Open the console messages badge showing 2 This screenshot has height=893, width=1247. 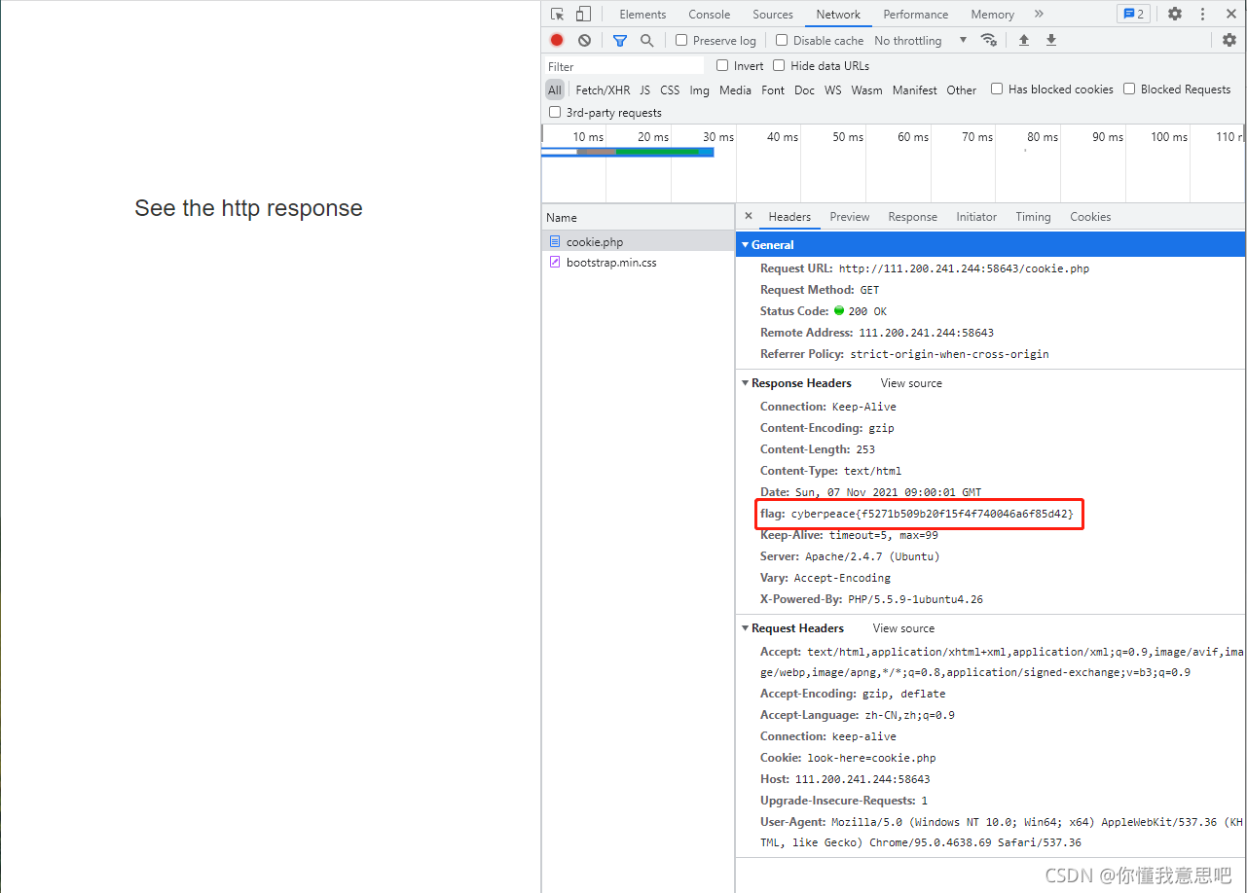click(1133, 14)
